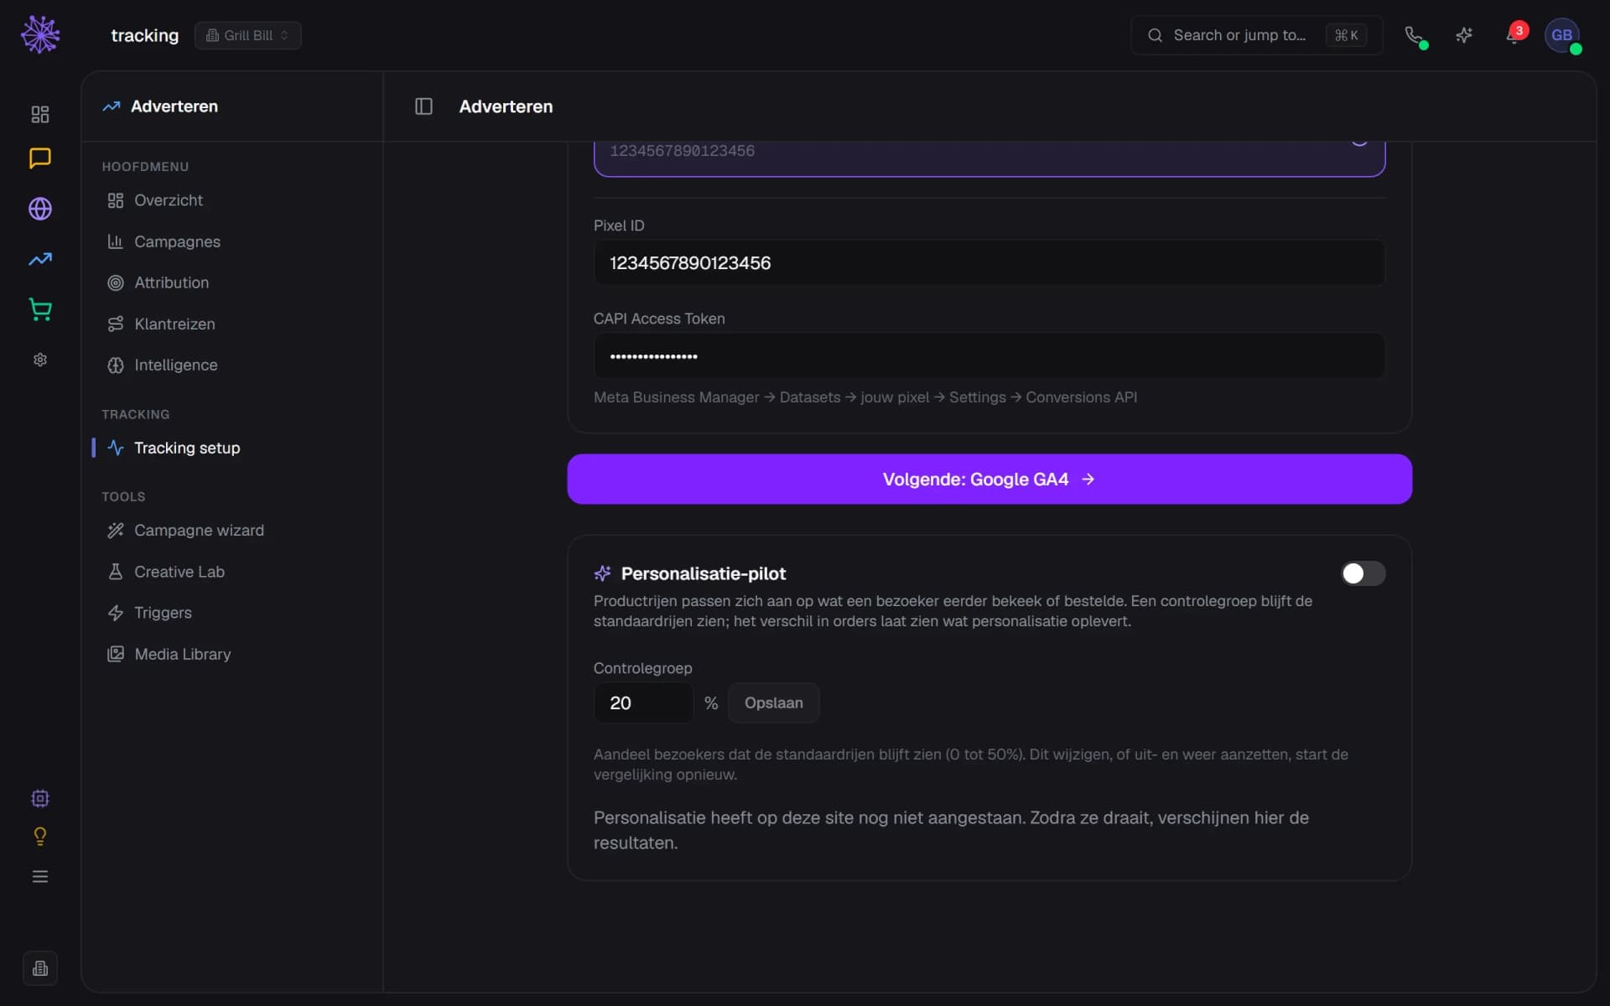Click Volgende: Google GA4 button
Viewport: 1610px width, 1006px height.
(x=989, y=479)
